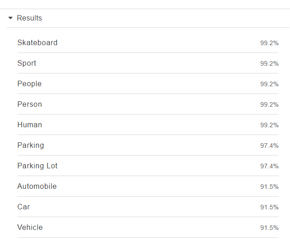The image size is (290, 239).
Task: Click the Human label entry
Action: pos(148,125)
